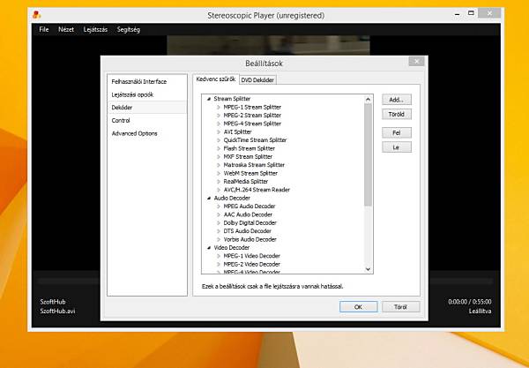Expand the AVI Splitter entry arrow
This screenshot has width=529, height=368.
[x=219, y=132]
